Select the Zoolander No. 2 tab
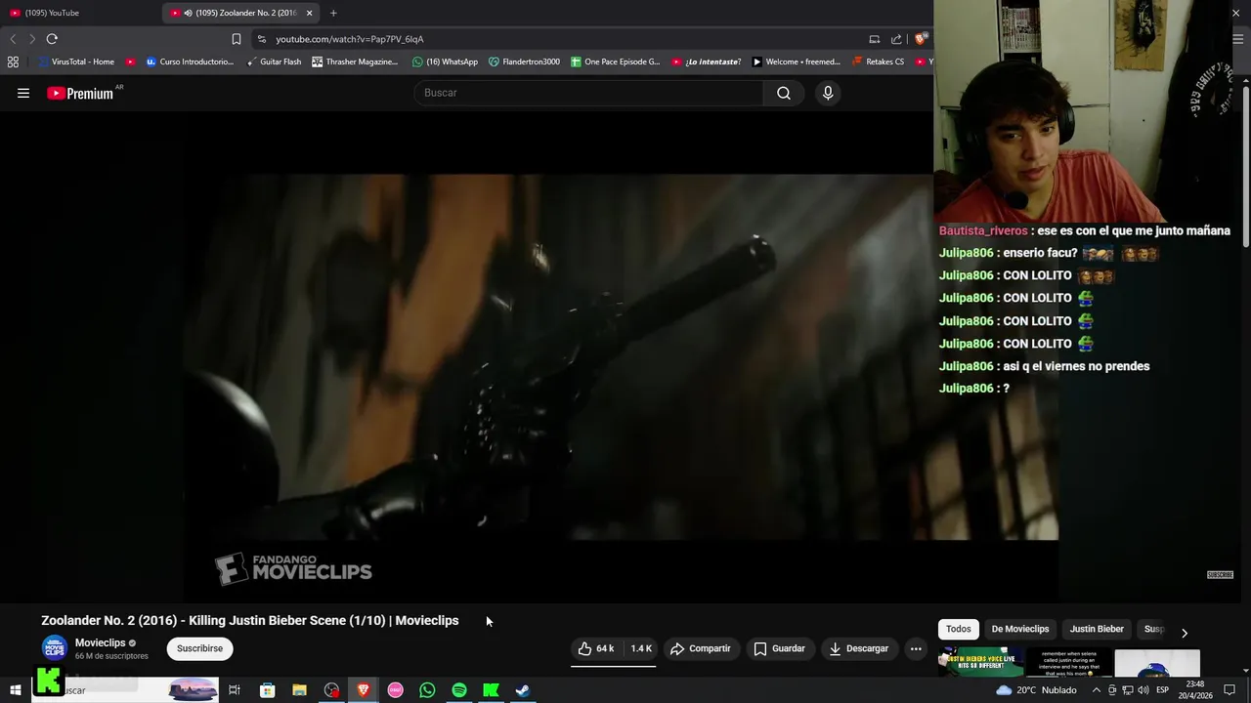 [235, 13]
